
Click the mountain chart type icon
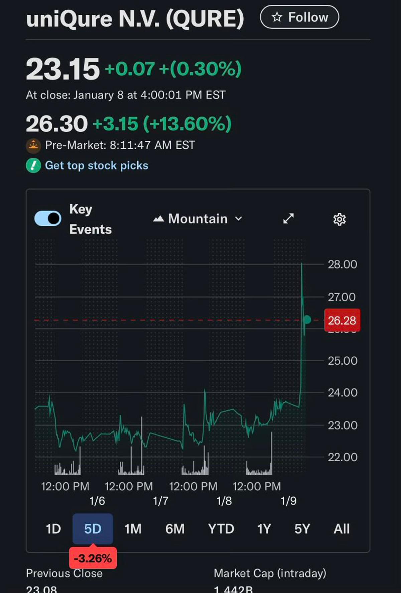coord(158,219)
